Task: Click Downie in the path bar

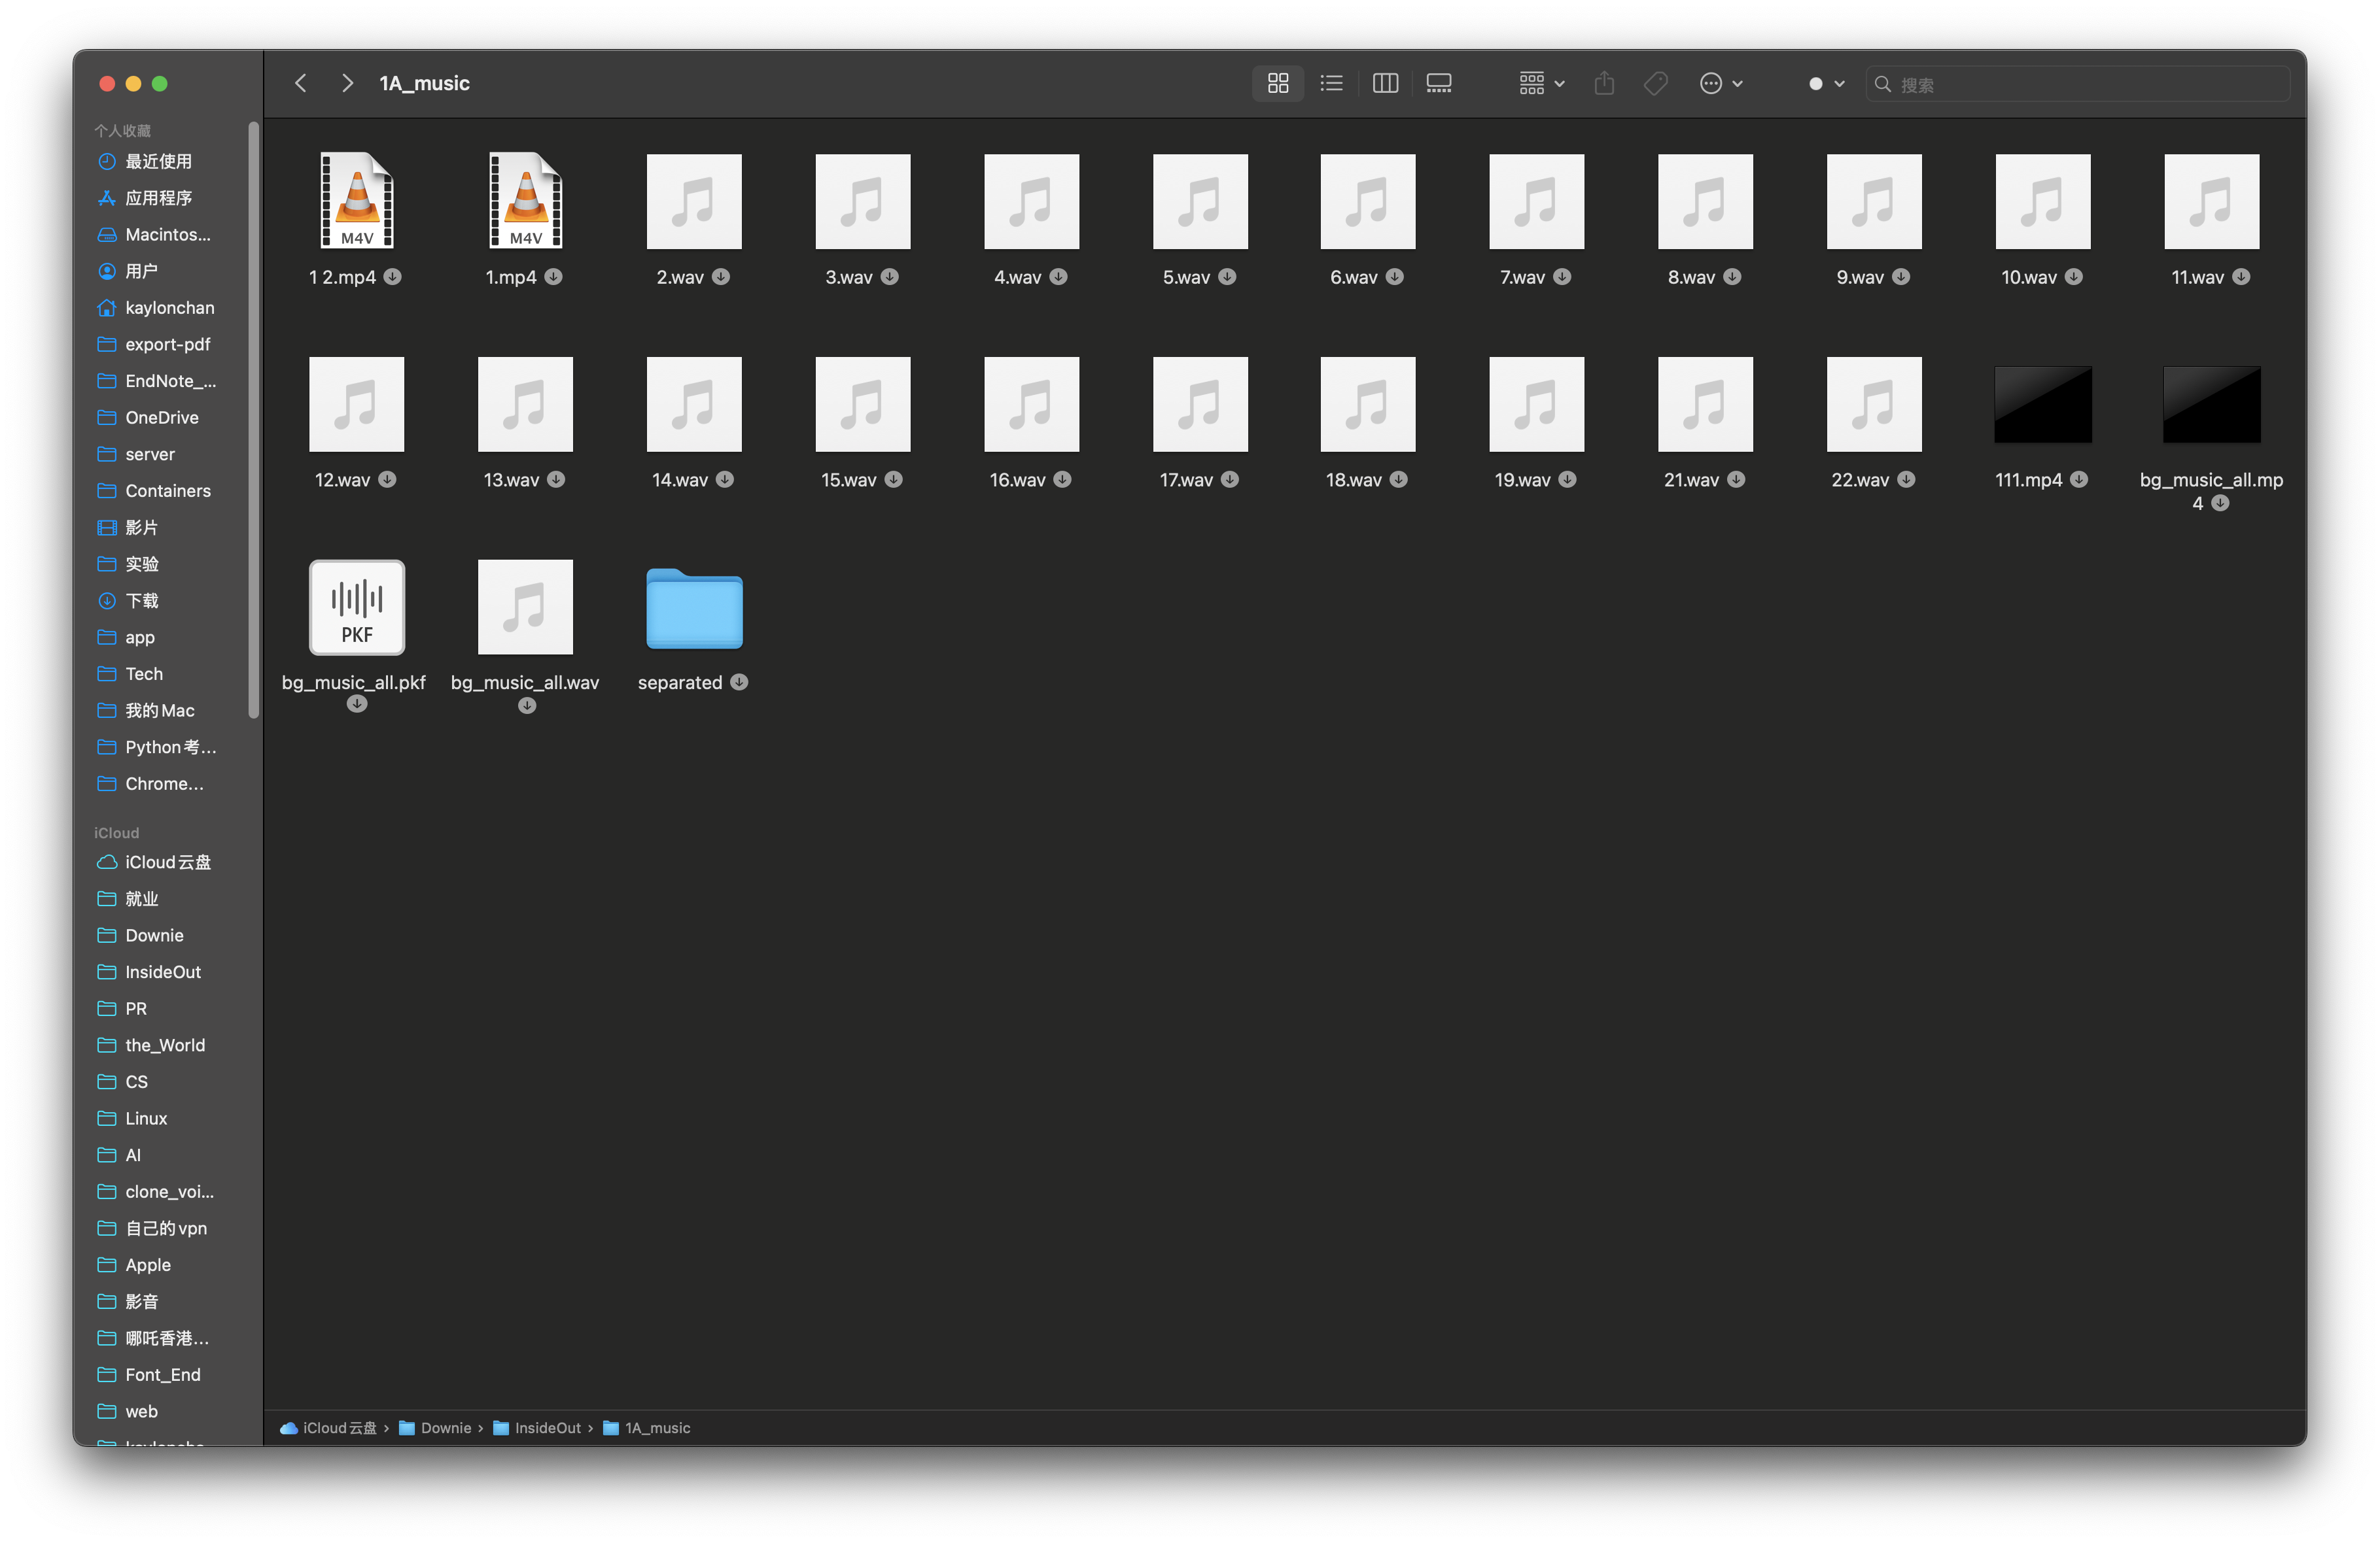Action: pos(435,1428)
